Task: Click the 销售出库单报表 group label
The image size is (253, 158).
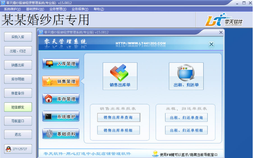Action: 118,109
